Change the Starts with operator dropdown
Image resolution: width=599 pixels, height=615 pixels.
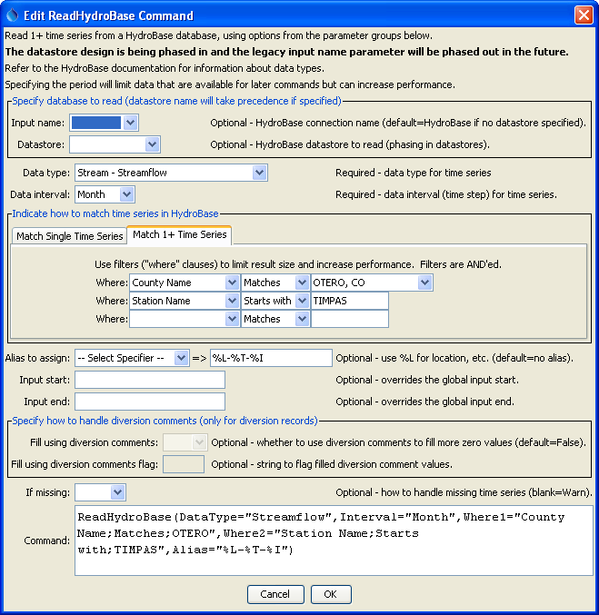coord(301,301)
